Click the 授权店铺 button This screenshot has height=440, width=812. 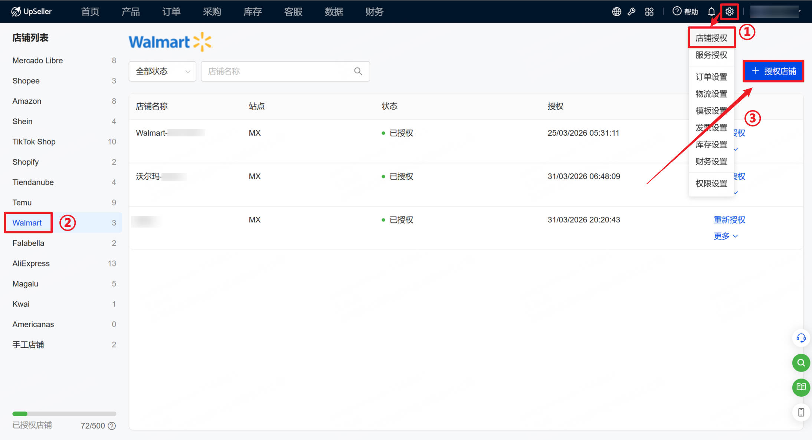click(773, 71)
